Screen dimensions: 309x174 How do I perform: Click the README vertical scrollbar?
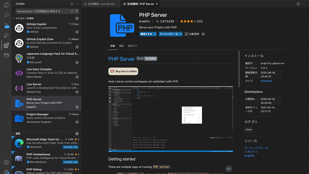239,69
